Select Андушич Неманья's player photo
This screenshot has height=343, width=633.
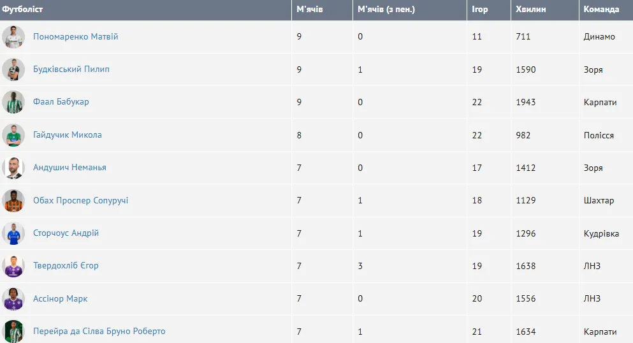point(13,168)
